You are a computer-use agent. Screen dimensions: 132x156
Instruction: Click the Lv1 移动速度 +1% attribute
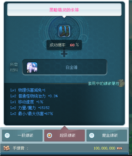[x=27, y=102]
